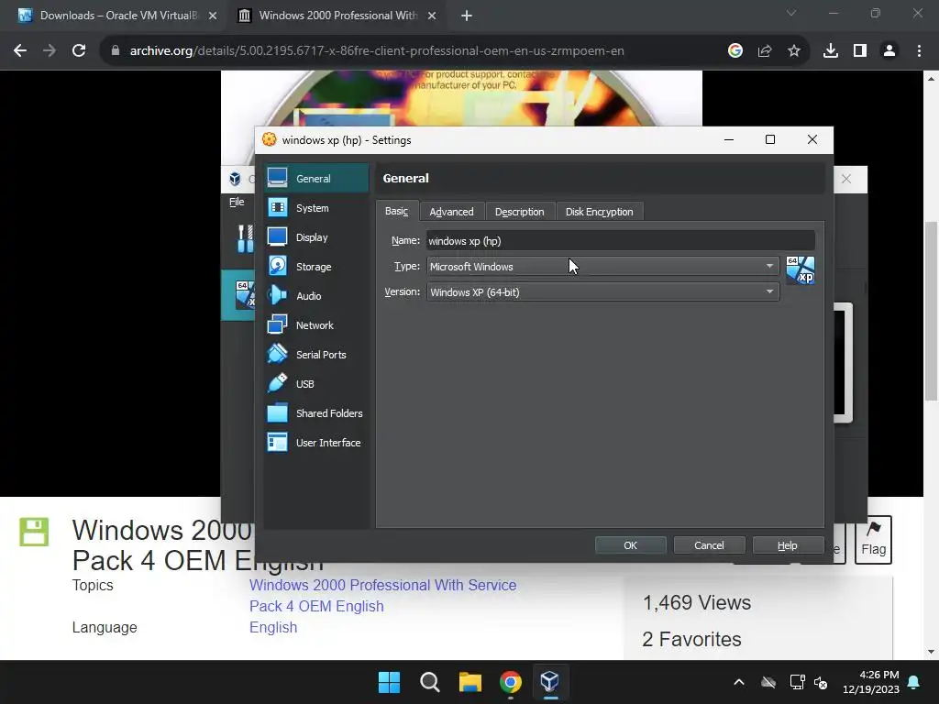Viewport: 939px width, 704px height.
Task: Open Chrome downloads icon
Action: click(x=831, y=51)
